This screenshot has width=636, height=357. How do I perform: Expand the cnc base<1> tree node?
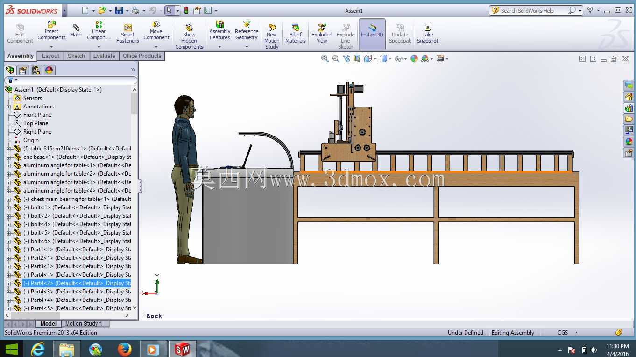[8, 157]
